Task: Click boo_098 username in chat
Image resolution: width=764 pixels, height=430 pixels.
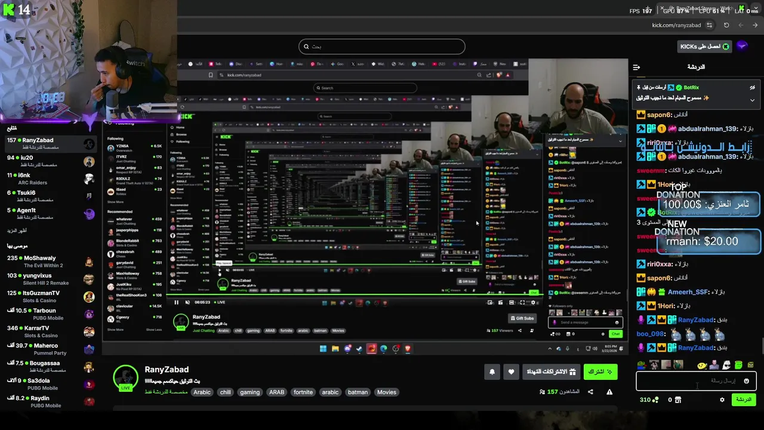Action: click(x=651, y=334)
